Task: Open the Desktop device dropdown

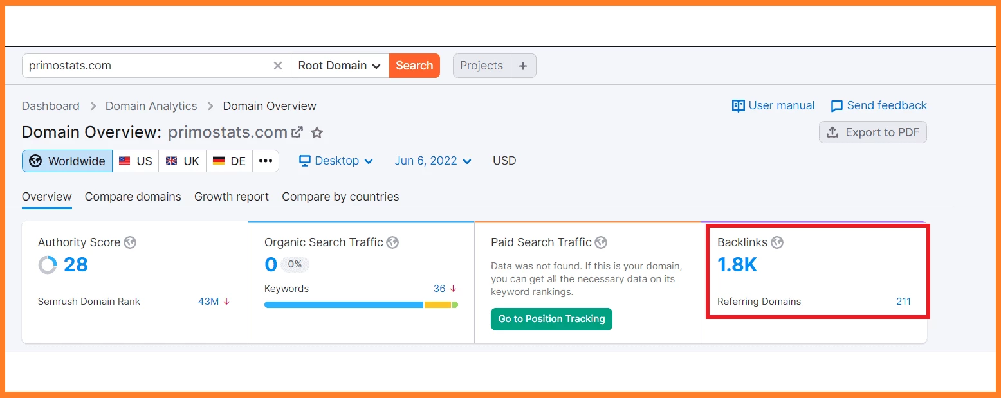Action: [336, 161]
